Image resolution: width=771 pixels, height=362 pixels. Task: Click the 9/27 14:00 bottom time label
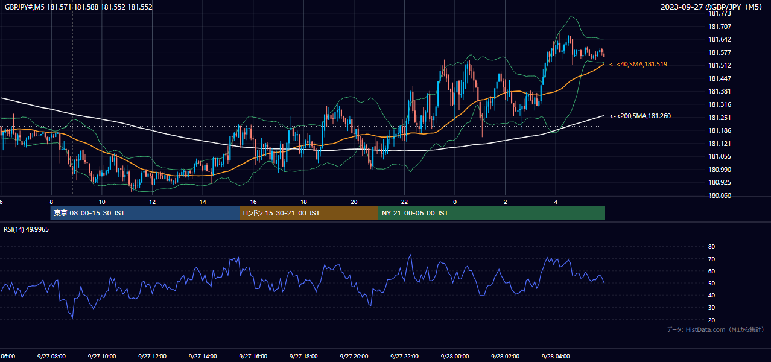pos(203,357)
